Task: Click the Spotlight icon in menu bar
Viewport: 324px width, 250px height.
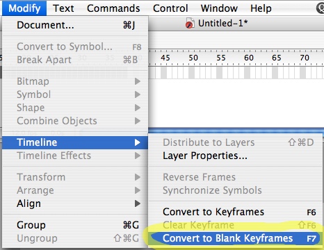Action: coord(321,8)
